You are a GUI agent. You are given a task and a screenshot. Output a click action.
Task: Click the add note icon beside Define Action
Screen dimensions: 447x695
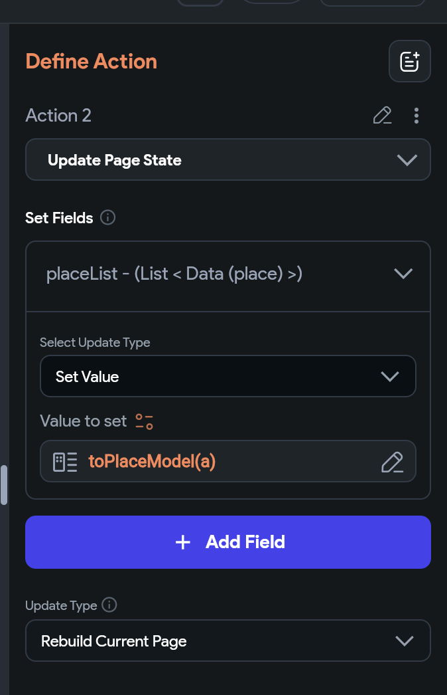(410, 61)
